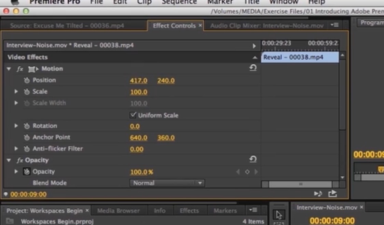Click Anti-flicker Filter value 0.00

(x=137, y=149)
